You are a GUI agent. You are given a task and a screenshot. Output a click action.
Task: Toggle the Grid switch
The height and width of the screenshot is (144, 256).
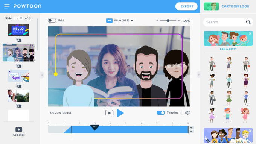pos(52,20)
